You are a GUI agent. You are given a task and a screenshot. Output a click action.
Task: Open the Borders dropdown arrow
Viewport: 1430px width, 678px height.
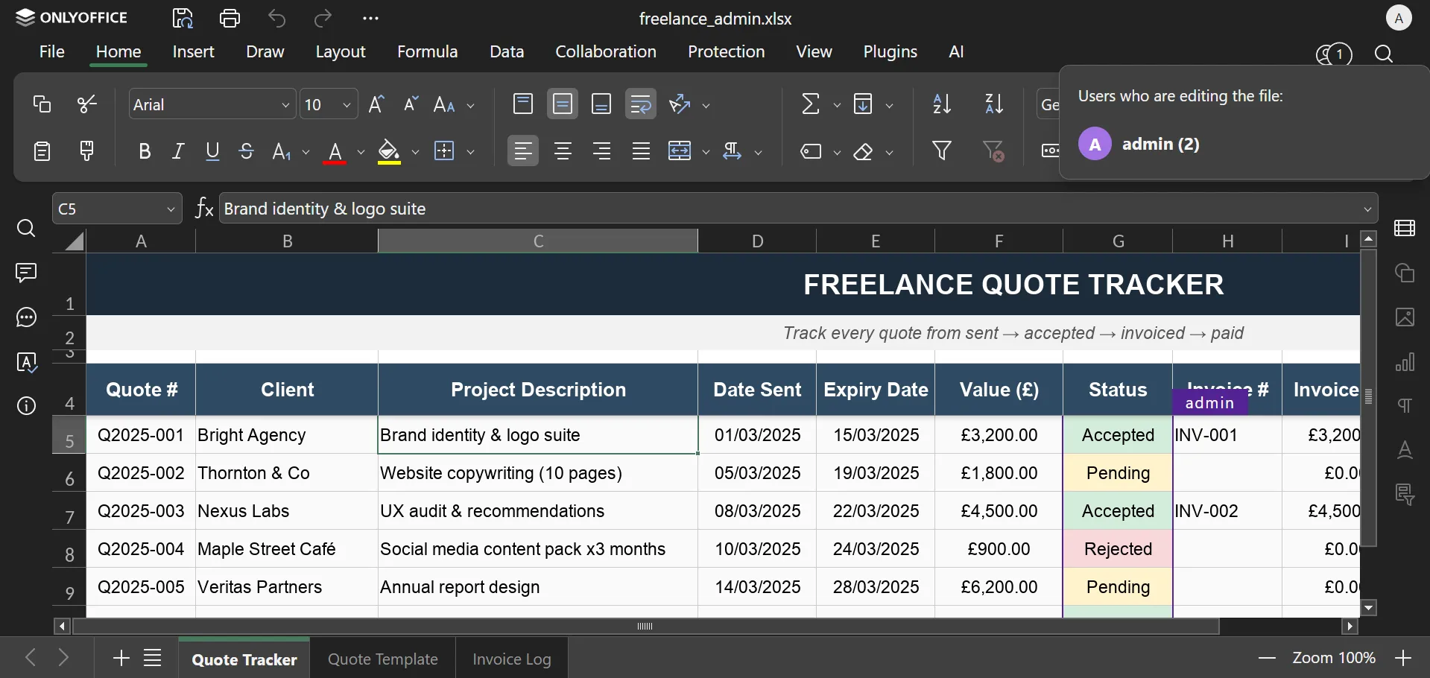click(471, 153)
